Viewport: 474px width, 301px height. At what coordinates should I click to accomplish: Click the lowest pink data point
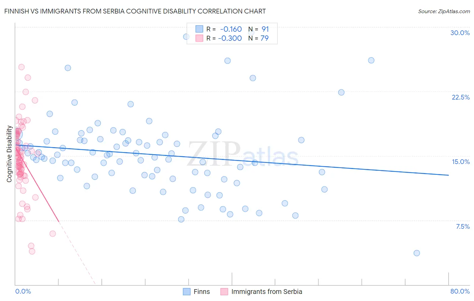[32, 251]
